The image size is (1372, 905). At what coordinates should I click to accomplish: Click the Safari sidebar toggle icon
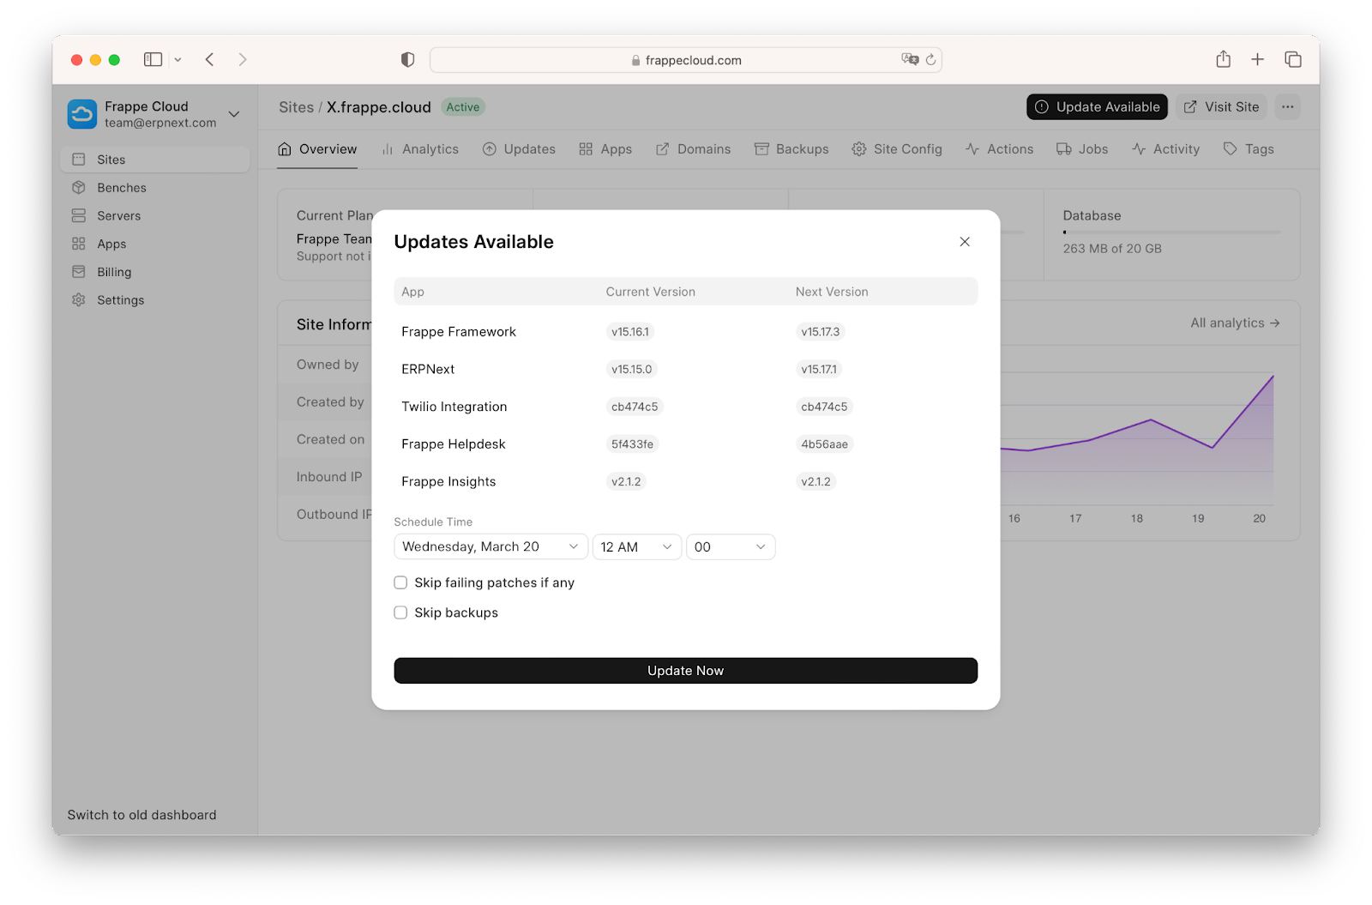pyautogui.click(x=153, y=59)
